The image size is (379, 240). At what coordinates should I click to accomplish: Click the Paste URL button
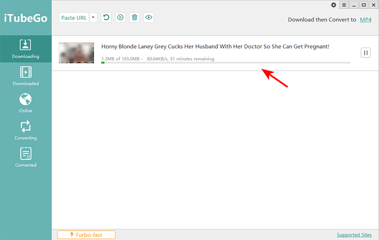pos(74,17)
